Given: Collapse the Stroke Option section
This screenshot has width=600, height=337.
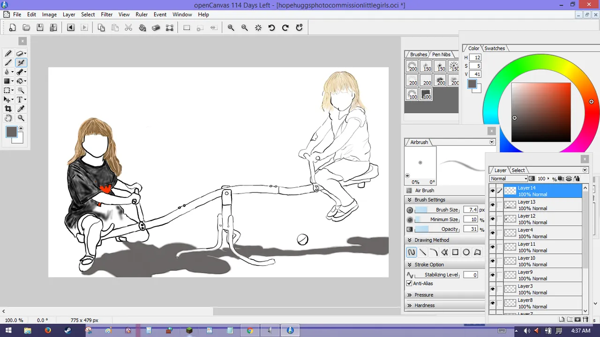Looking at the screenshot, I should (x=410, y=264).
